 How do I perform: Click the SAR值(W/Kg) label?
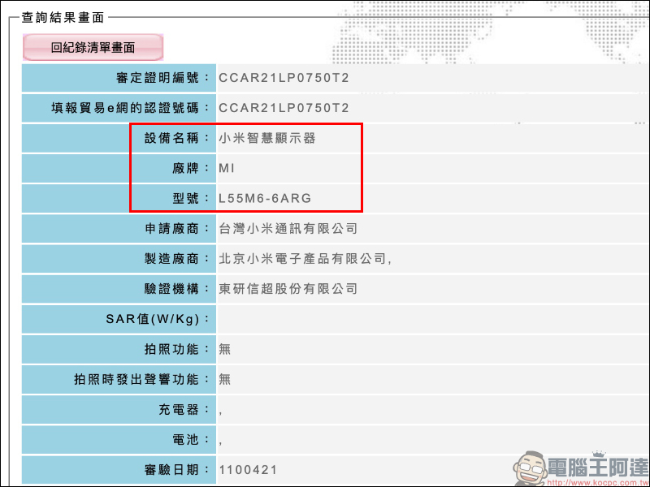click(158, 319)
